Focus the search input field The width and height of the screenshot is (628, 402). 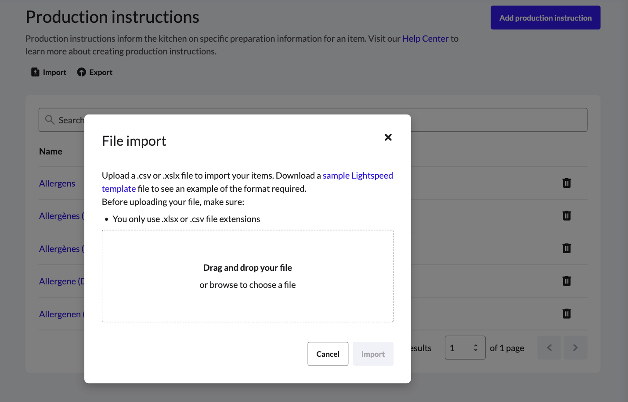click(x=313, y=120)
